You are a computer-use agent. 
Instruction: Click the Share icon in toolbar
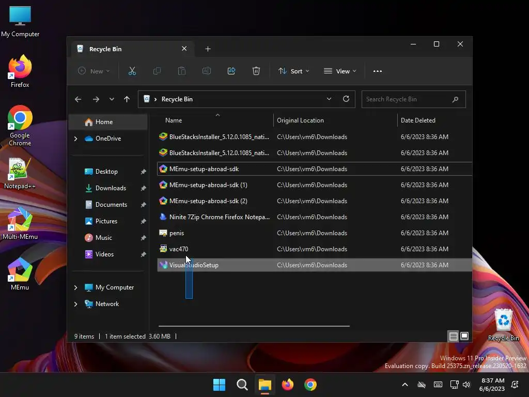[x=231, y=71]
